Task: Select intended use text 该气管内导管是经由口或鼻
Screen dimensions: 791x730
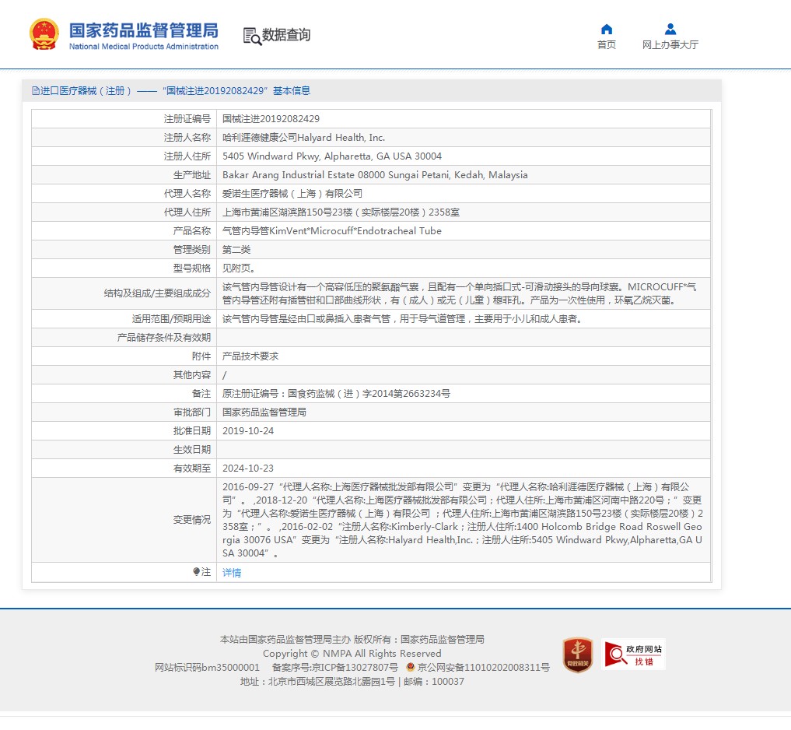Action: [x=402, y=318]
